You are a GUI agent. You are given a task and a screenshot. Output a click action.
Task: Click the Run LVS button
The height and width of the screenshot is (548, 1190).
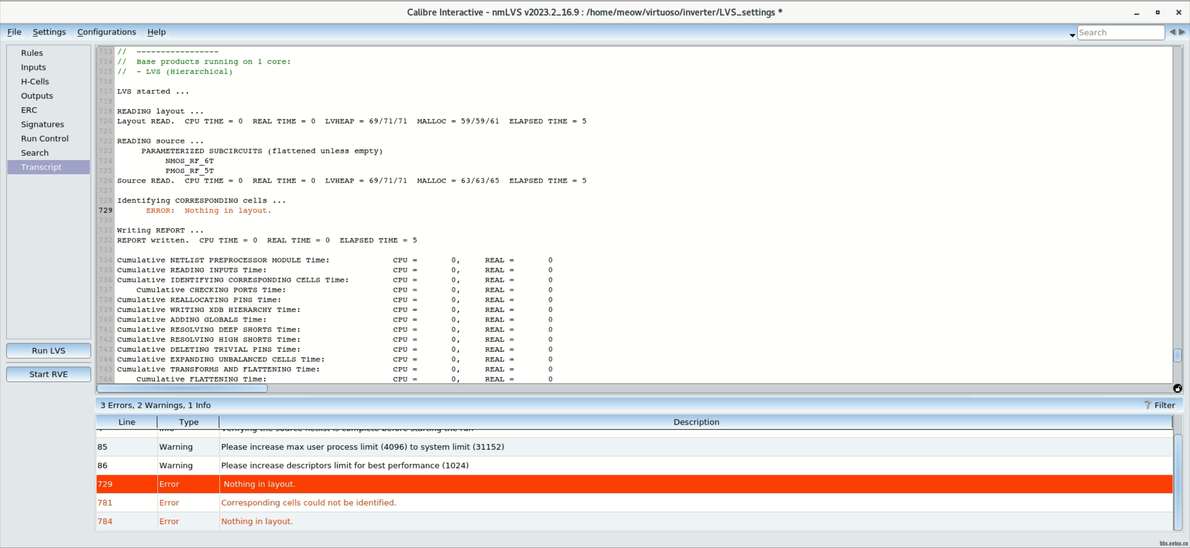[x=48, y=350]
